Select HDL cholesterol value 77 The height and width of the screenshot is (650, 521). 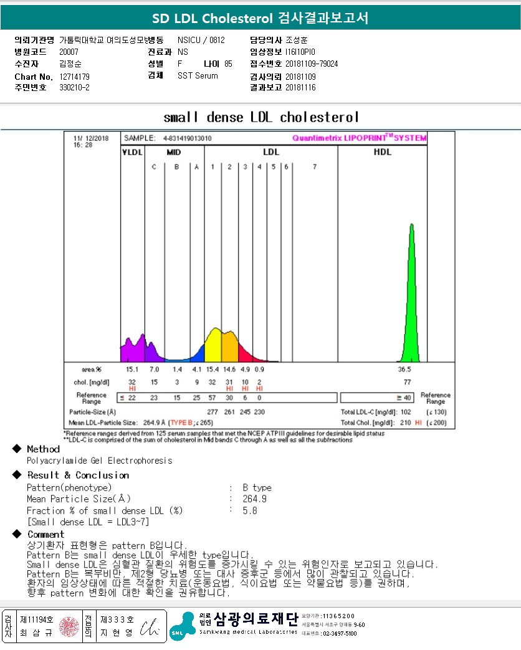pos(407,382)
